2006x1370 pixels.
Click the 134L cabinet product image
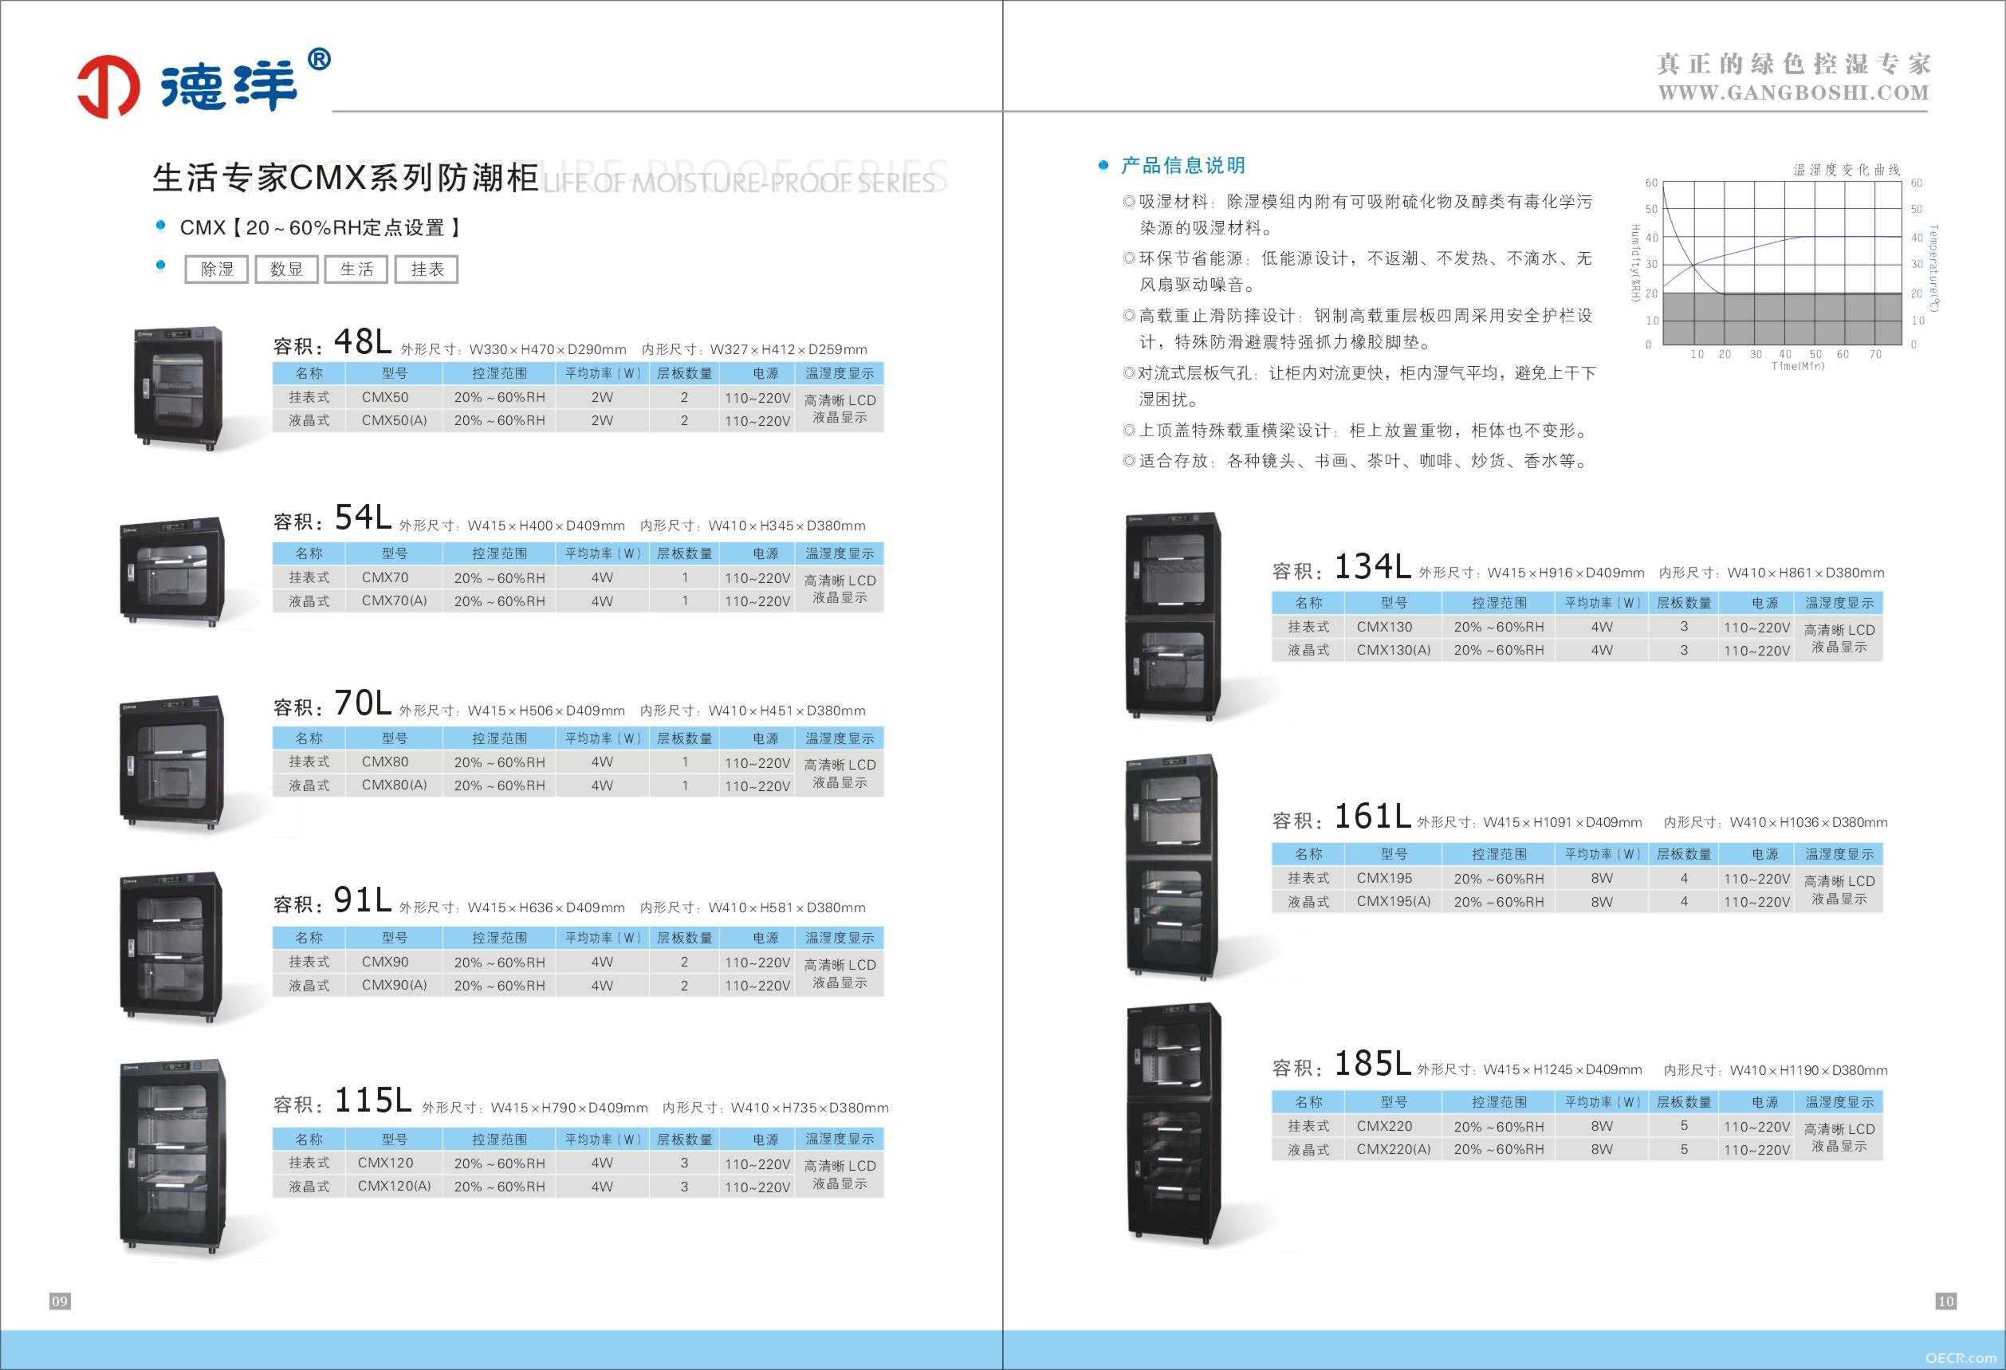(x=1174, y=616)
